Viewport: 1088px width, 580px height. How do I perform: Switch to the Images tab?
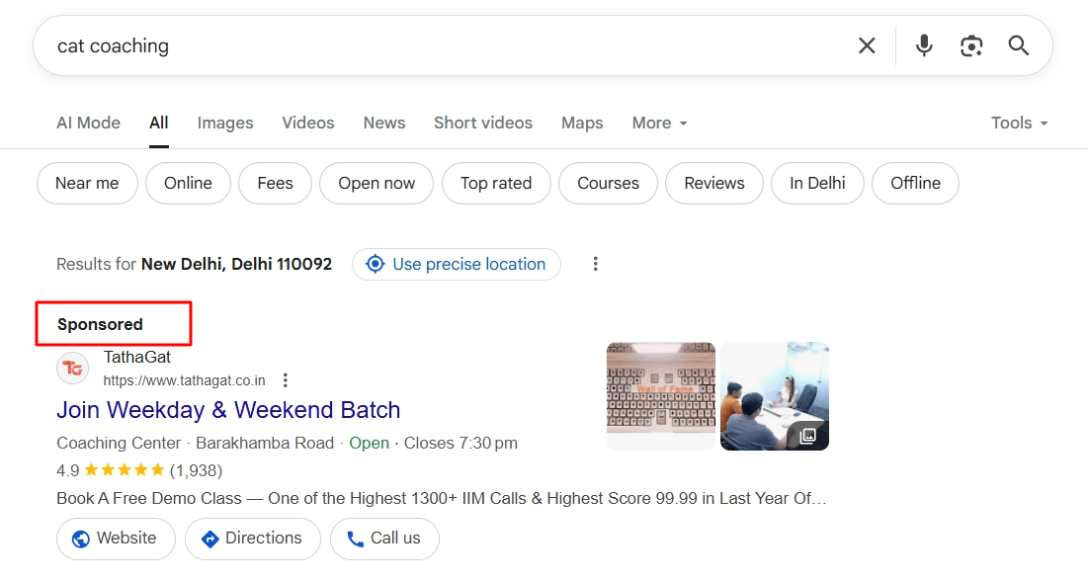pyautogui.click(x=225, y=123)
